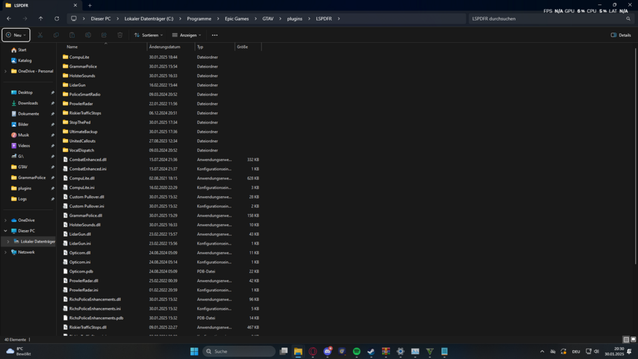The image size is (638, 359).
Task: Open Opera browser from taskbar
Action: point(313,351)
